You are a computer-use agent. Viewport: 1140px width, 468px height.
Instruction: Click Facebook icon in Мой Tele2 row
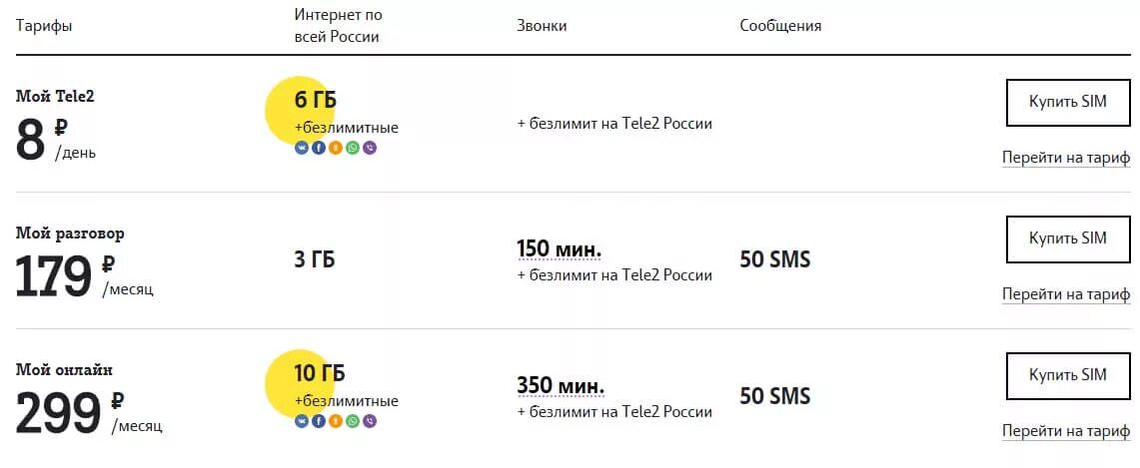pyautogui.click(x=319, y=148)
